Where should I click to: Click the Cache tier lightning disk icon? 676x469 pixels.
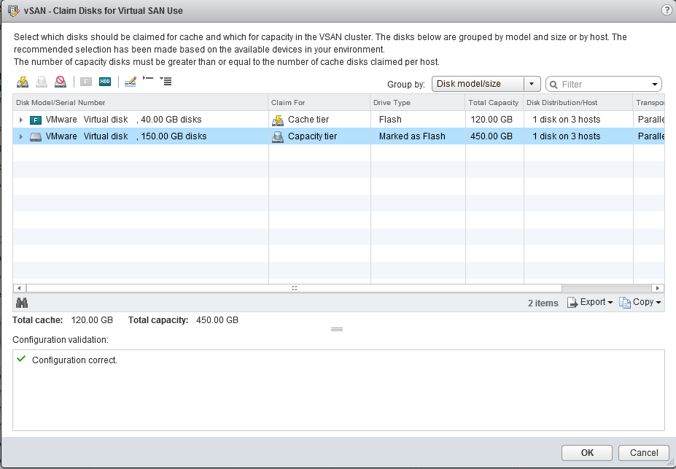pyautogui.click(x=278, y=120)
